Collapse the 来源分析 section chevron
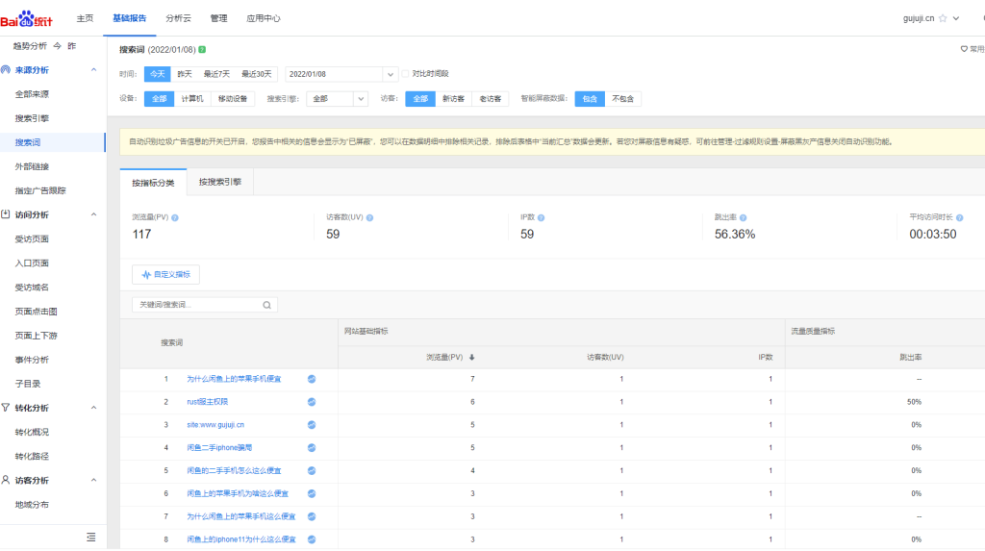 [93, 70]
